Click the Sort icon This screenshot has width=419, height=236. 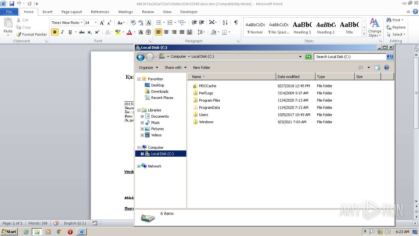[x=225, y=23]
